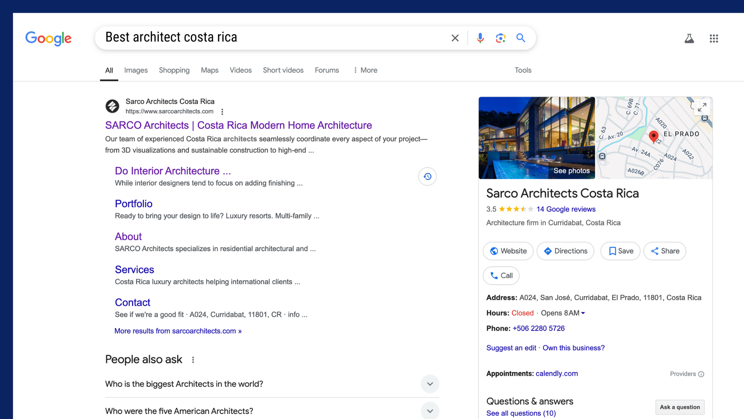This screenshot has width=744, height=419.
Task: Save Sarco Architects to your list
Action: click(x=620, y=251)
